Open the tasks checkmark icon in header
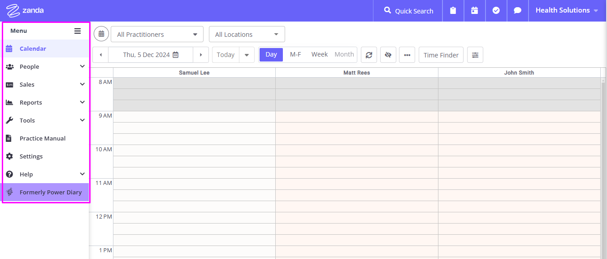607x259 pixels. tap(496, 11)
